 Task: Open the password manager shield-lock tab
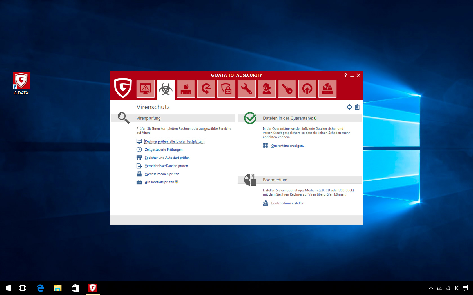click(x=226, y=89)
